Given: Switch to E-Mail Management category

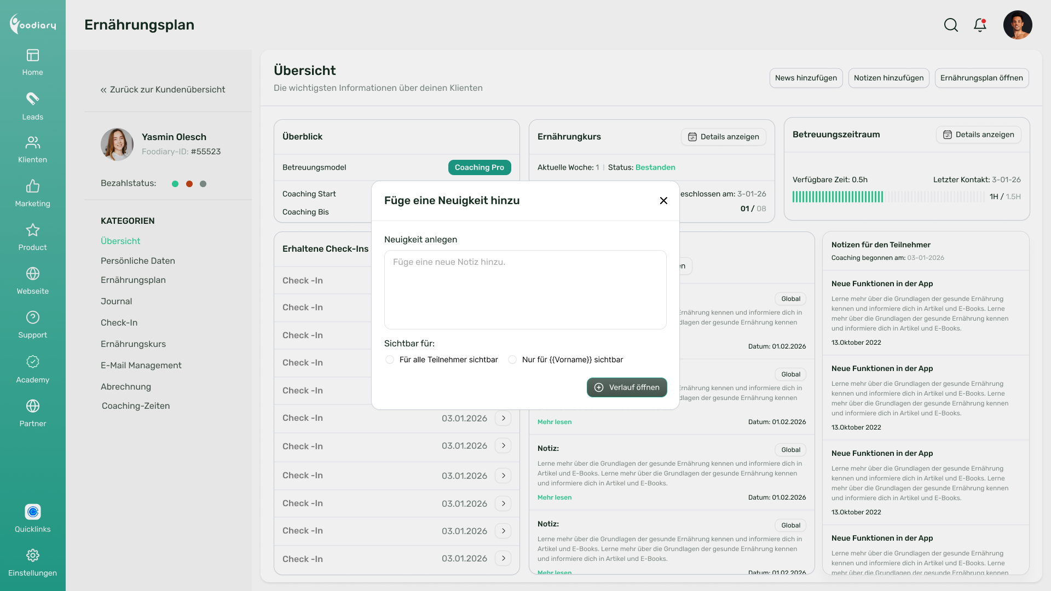Looking at the screenshot, I should (x=141, y=366).
